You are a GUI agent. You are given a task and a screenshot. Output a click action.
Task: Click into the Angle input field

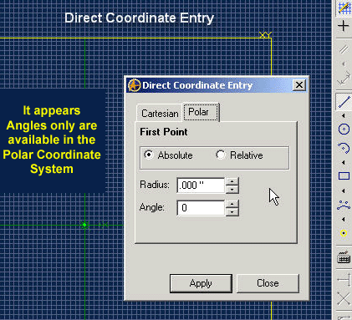click(201, 208)
